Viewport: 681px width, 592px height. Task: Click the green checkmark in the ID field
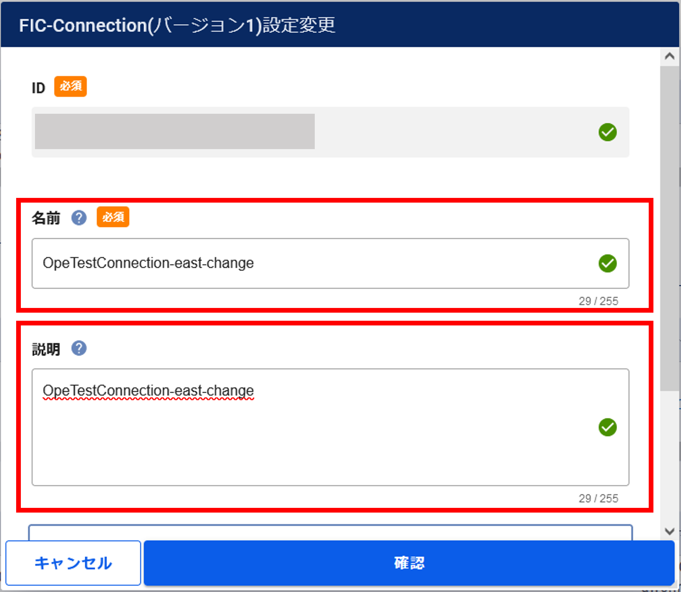607,132
